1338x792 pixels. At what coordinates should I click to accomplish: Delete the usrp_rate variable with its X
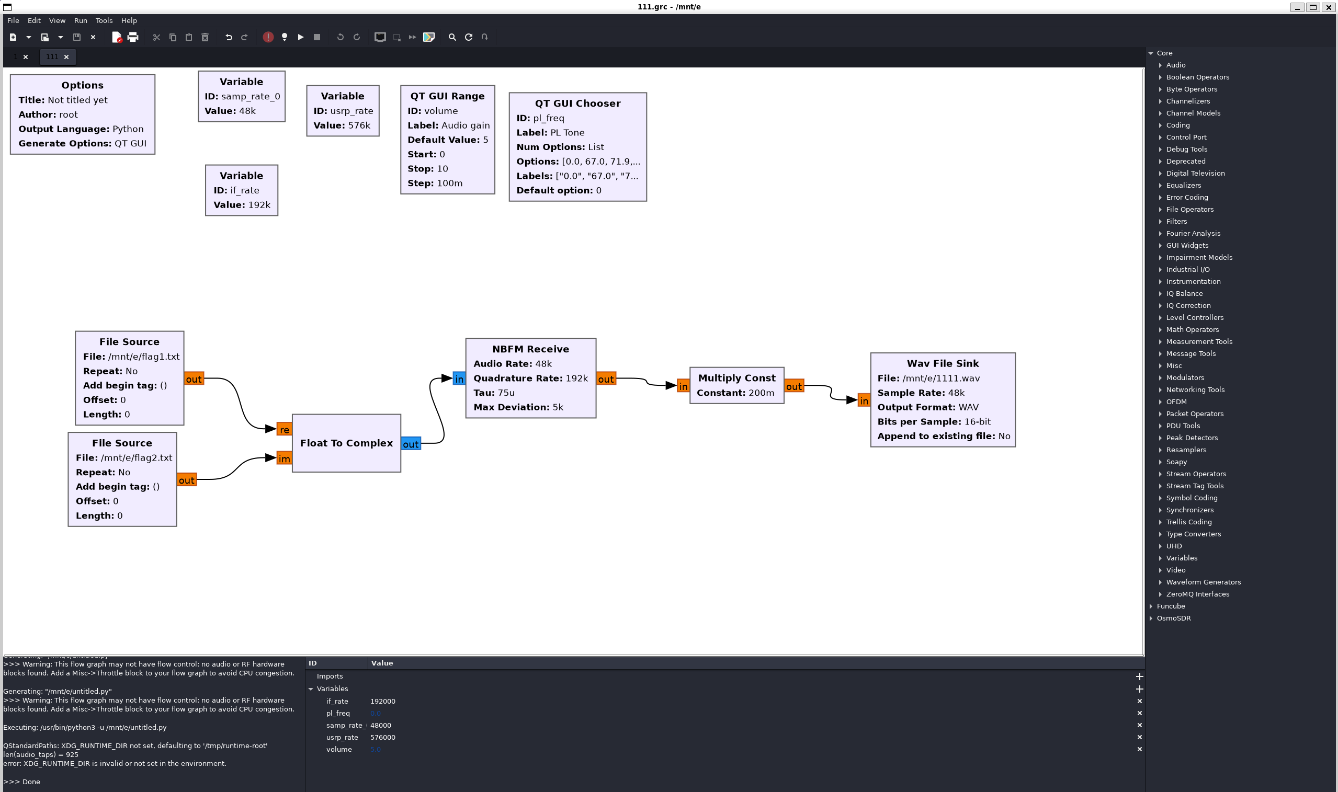[1139, 737]
